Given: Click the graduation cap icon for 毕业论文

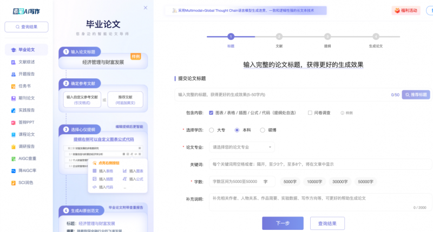Looking at the screenshot, I should click(x=13, y=50).
